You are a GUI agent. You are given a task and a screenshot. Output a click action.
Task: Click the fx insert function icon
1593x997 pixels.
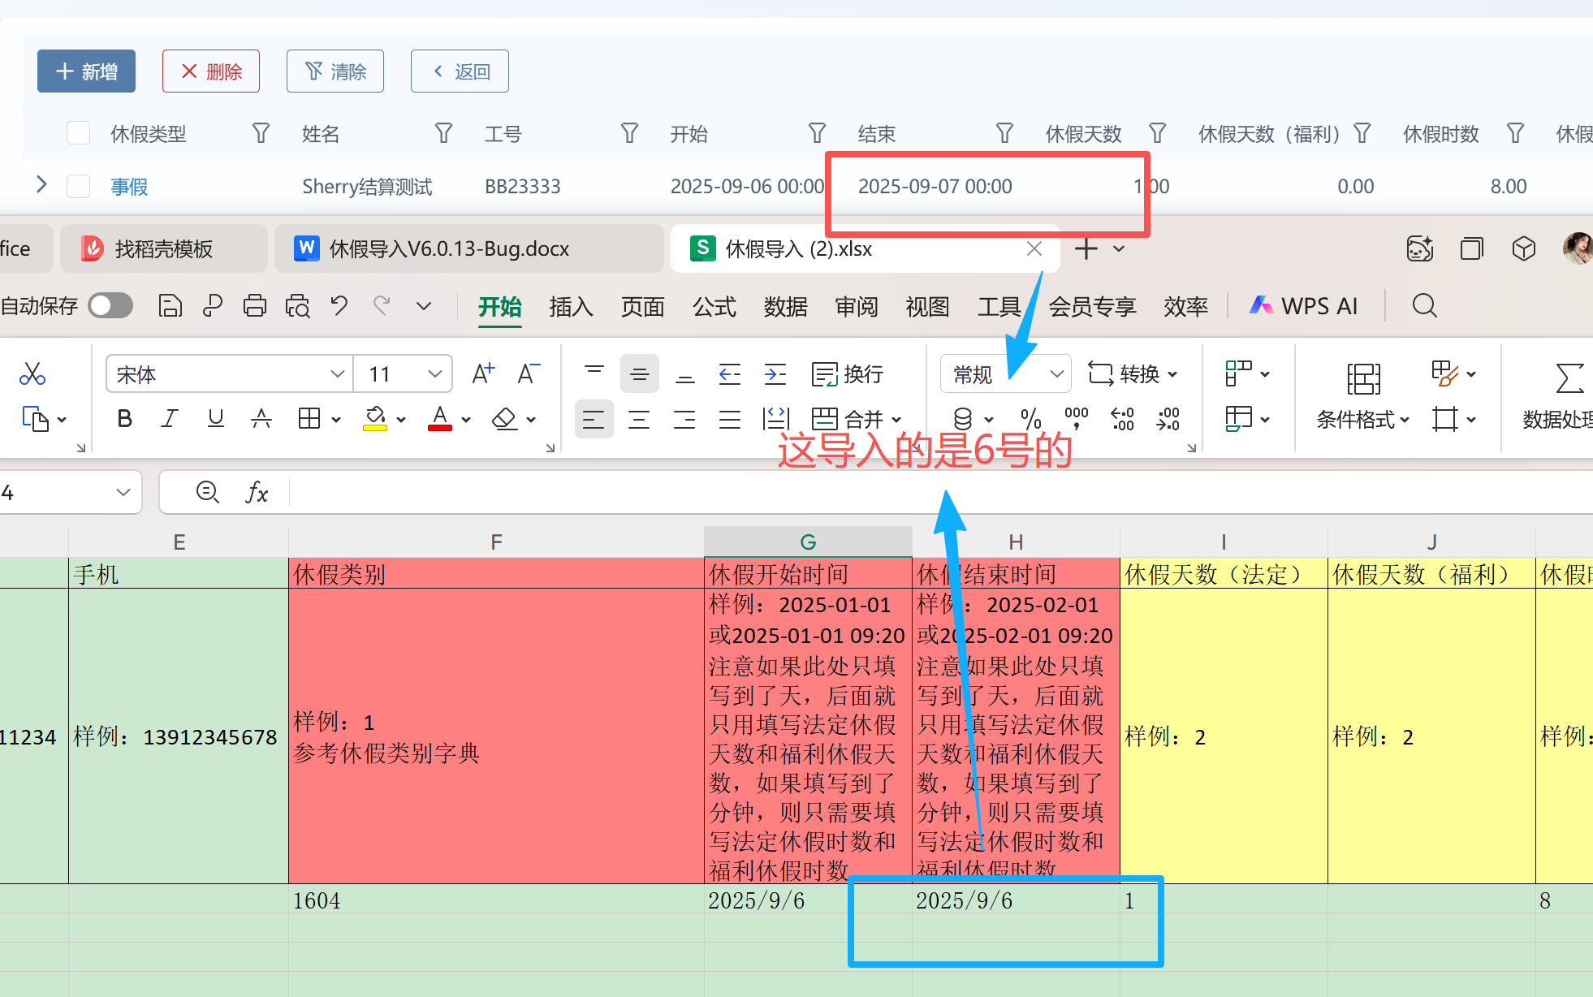257,493
